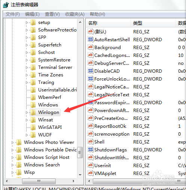The image size is (186, 190).
Task: Open the 收藏夹(A) menu
Action: pyautogui.click(x=75, y=14)
